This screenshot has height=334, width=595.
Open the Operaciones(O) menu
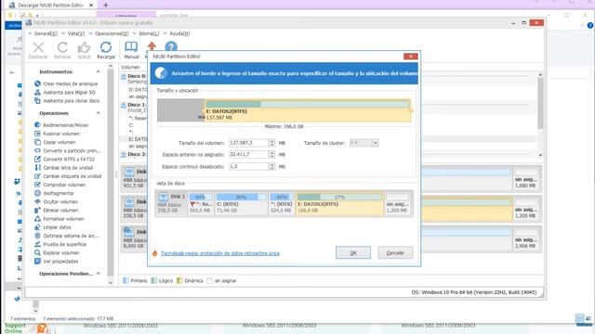pyautogui.click(x=112, y=33)
